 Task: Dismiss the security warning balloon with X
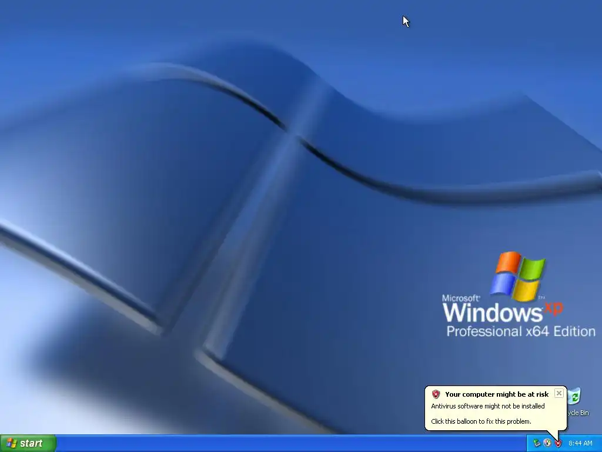[x=559, y=393]
